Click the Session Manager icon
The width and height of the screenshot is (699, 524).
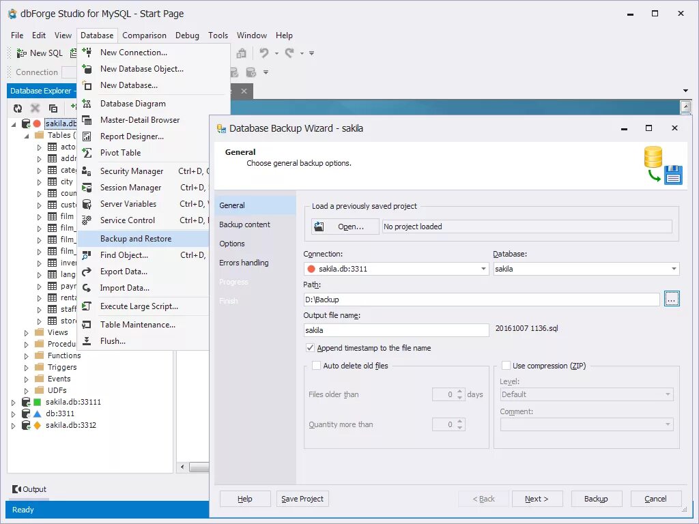87,188
